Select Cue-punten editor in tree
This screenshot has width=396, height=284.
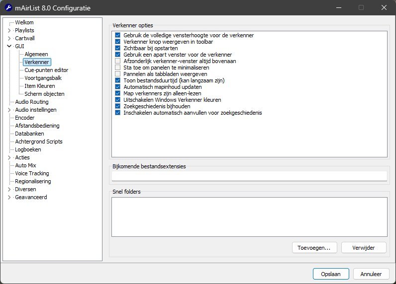pos(46,70)
